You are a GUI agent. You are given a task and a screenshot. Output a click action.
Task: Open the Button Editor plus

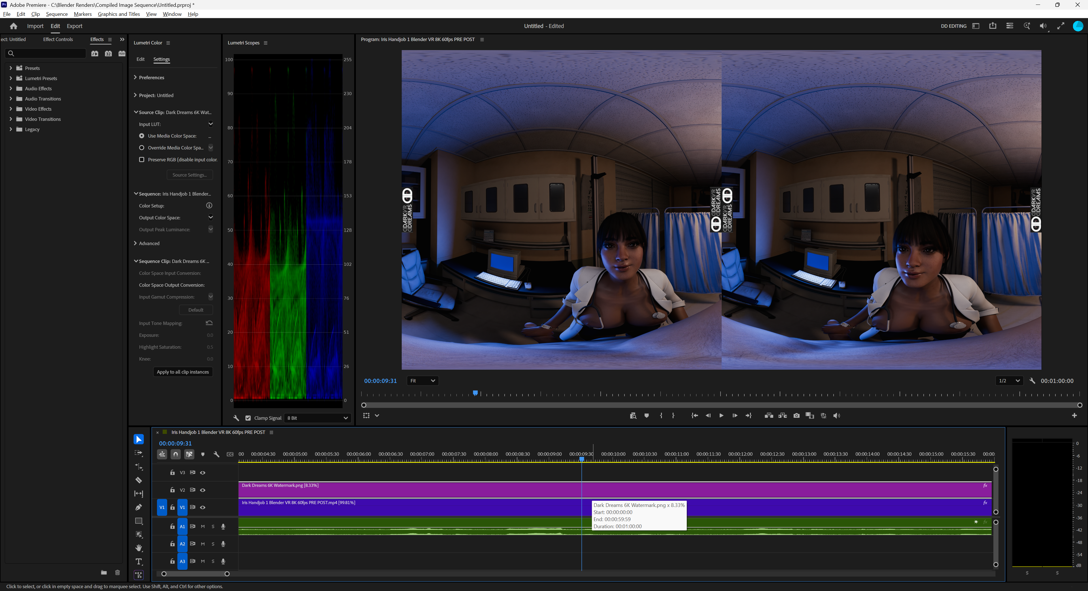pos(1074,416)
